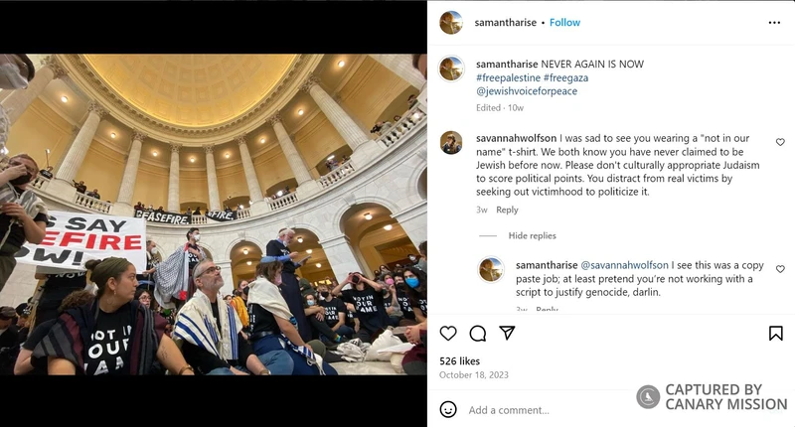The image size is (795, 427).
Task: Reply to savannahwolfson's comment
Action: 507,210
